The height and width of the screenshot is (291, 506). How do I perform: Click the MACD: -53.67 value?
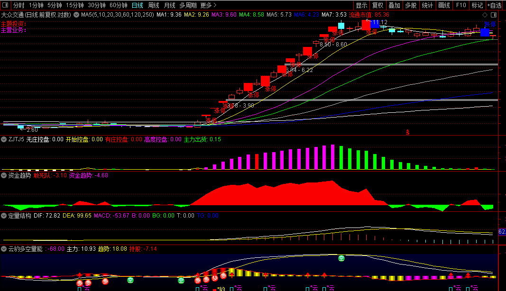click(x=111, y=216)
